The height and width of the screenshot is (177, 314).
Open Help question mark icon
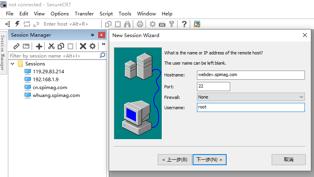[184, 24]
